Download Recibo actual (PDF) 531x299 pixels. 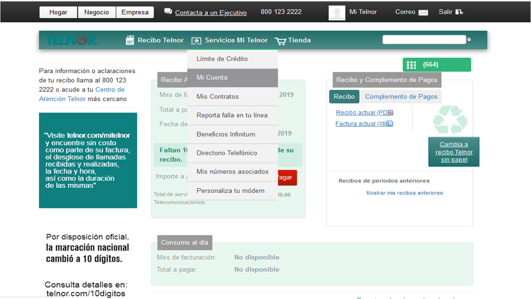[x=364, y=113]
